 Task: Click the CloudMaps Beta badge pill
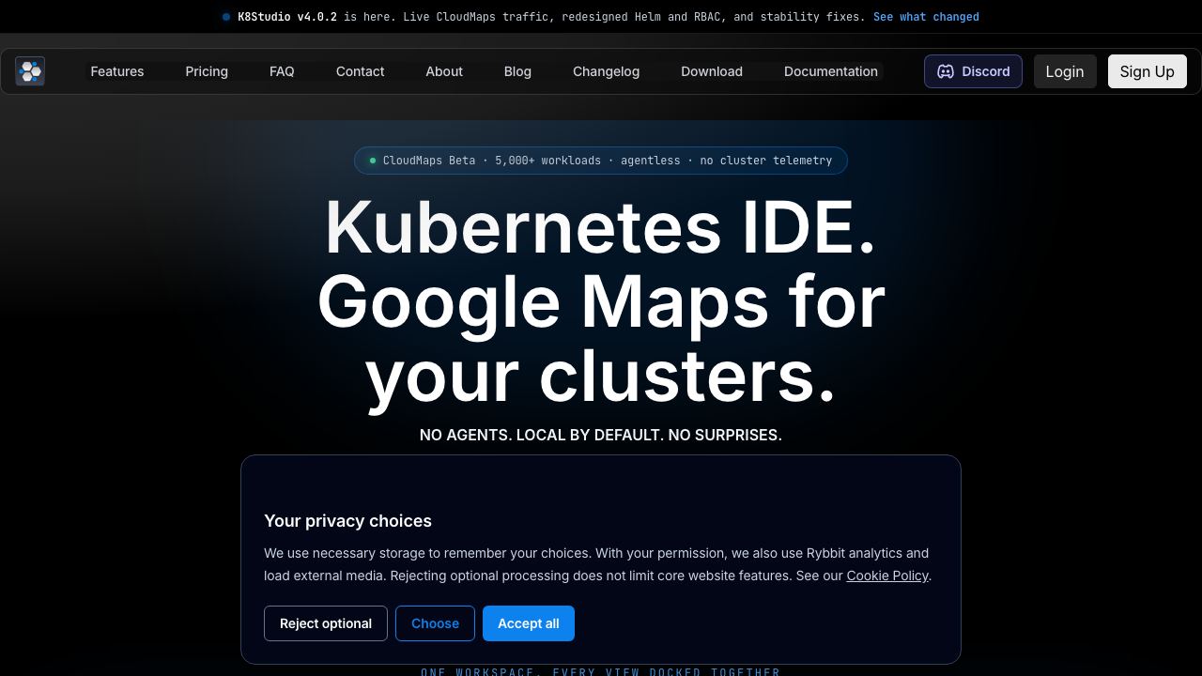(x=601, y=161)
